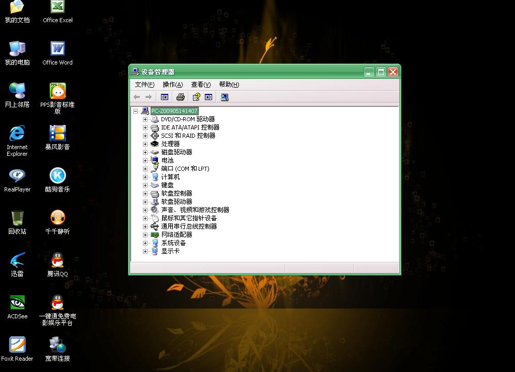Image resolution: width=515 pixels, height=372 pixels.
Task: Click the show/hide console tree icon
Action: point(165,97)
